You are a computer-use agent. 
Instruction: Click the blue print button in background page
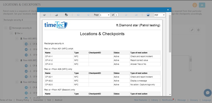(x=202, y=5)
